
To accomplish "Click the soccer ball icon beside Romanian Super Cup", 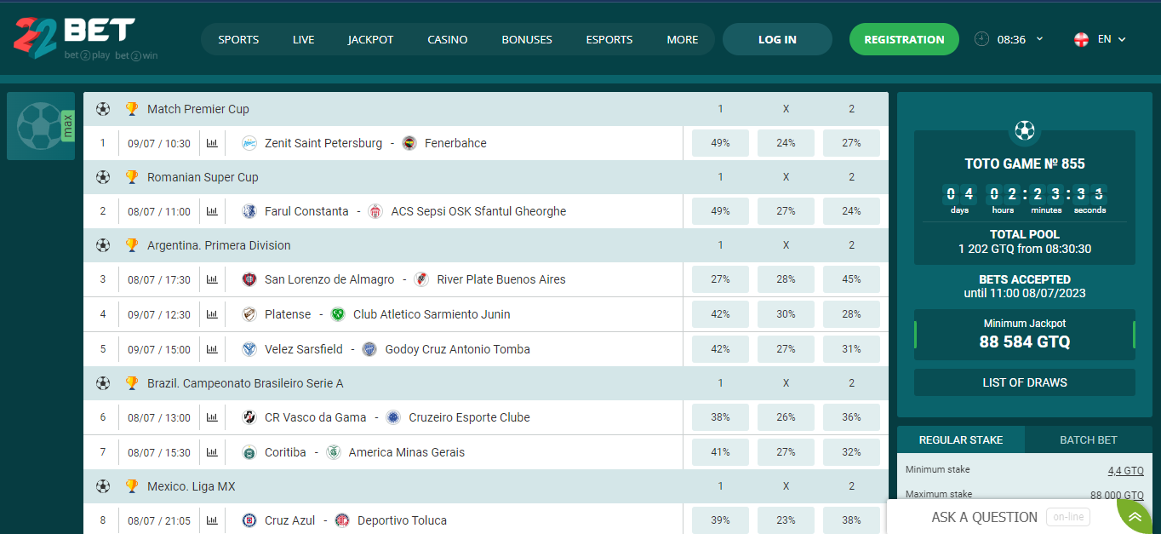I will [x=103, y=177].
